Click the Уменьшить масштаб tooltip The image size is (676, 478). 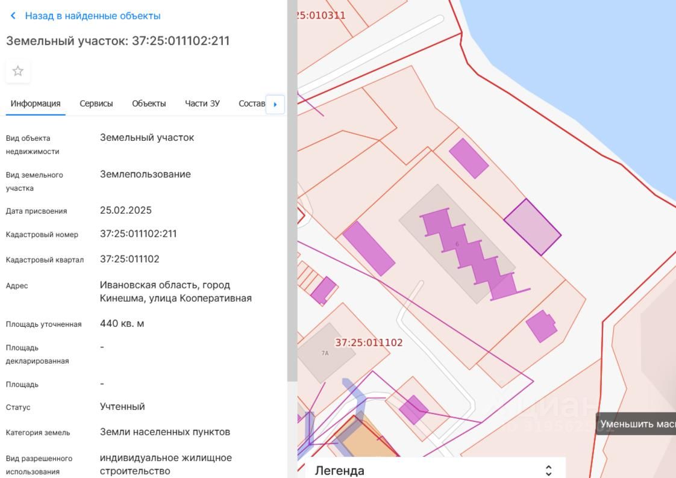[636, 424]
